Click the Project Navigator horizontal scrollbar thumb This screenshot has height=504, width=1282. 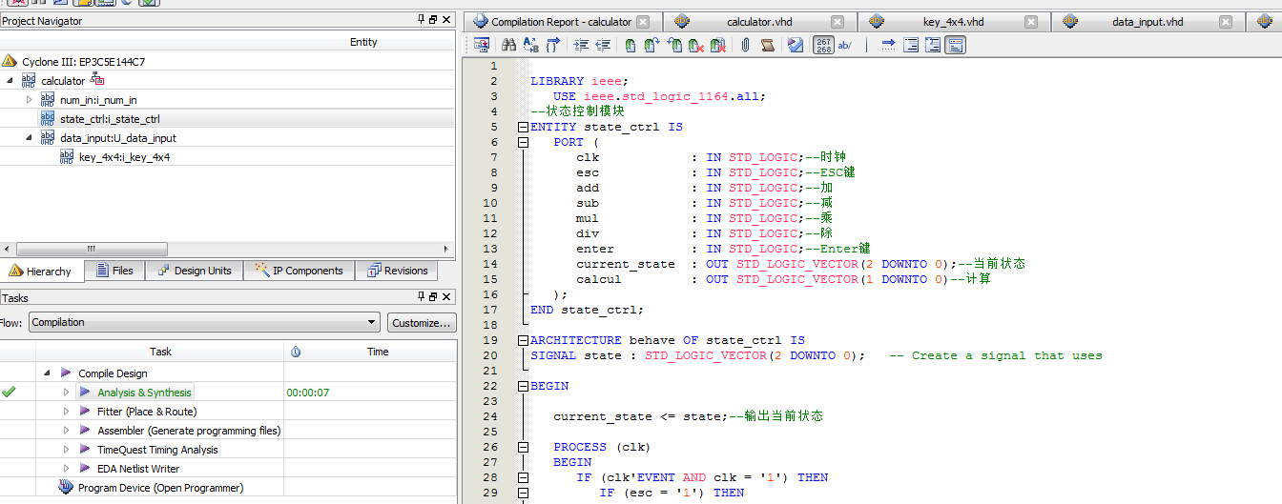point(92,249)
